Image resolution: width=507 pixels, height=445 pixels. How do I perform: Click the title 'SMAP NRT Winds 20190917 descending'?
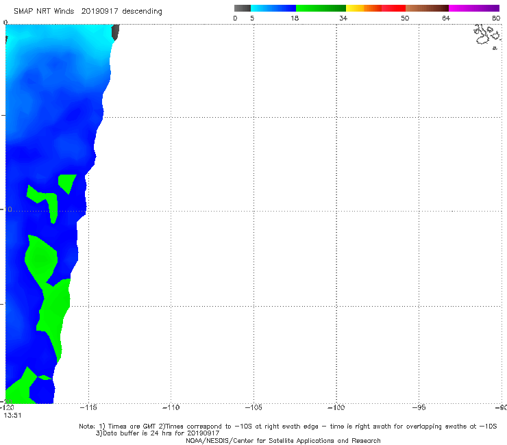tap(88, 12)
